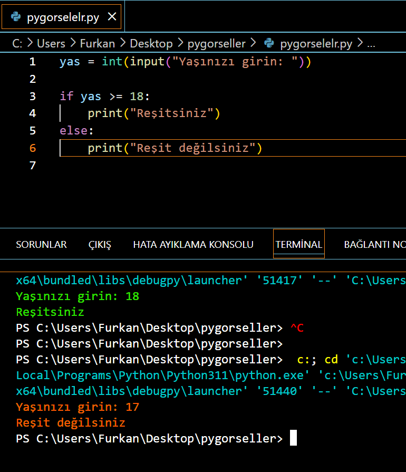This screenshot has height=472, width=406.
Task: Click the Desktop breadcrumb segment
Action: point(151,43)
